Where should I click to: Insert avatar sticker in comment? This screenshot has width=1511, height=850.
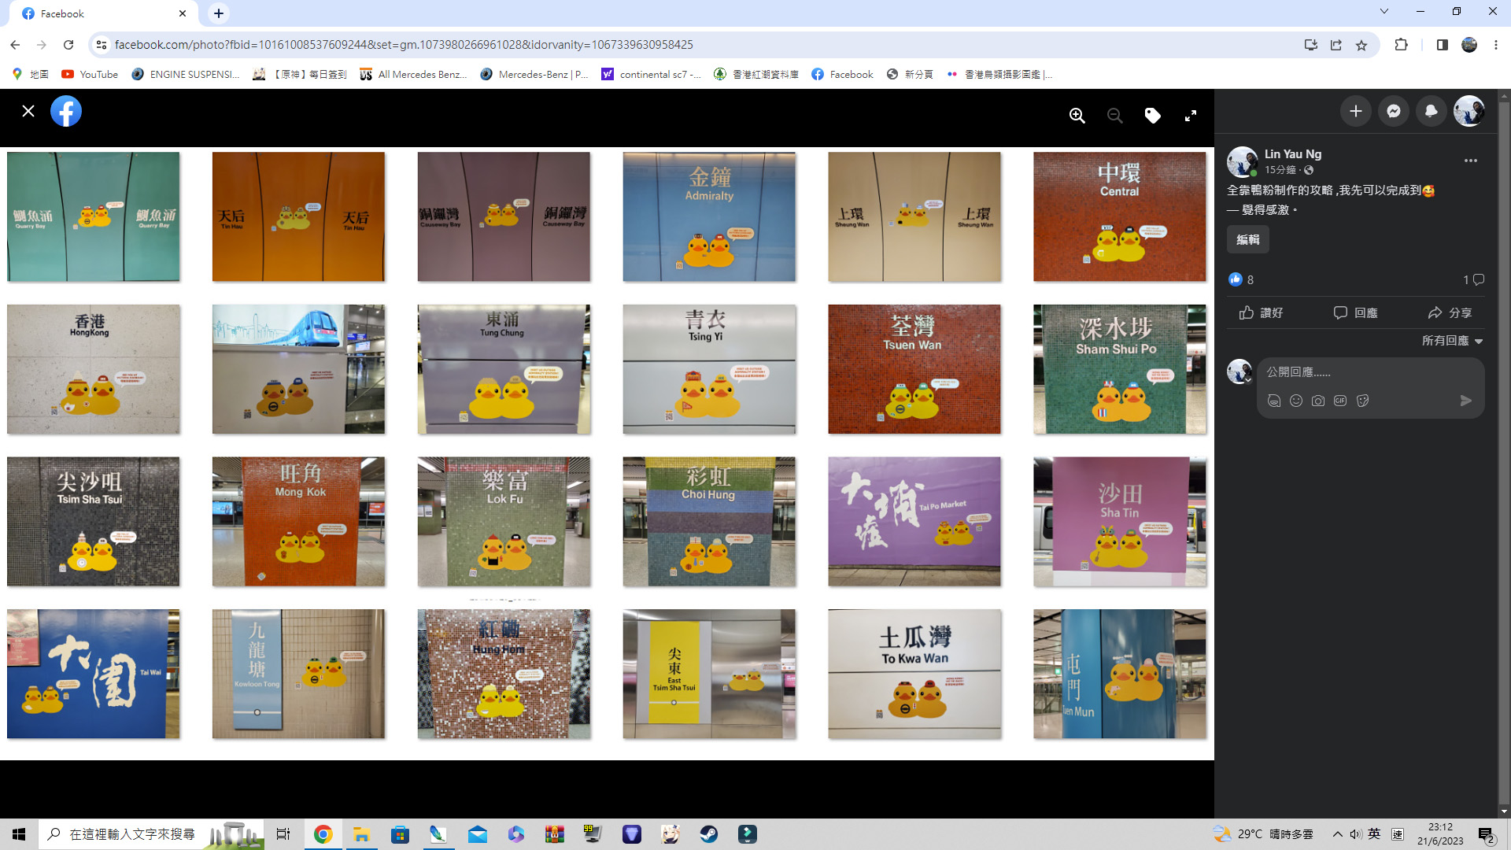[1274, 401]
